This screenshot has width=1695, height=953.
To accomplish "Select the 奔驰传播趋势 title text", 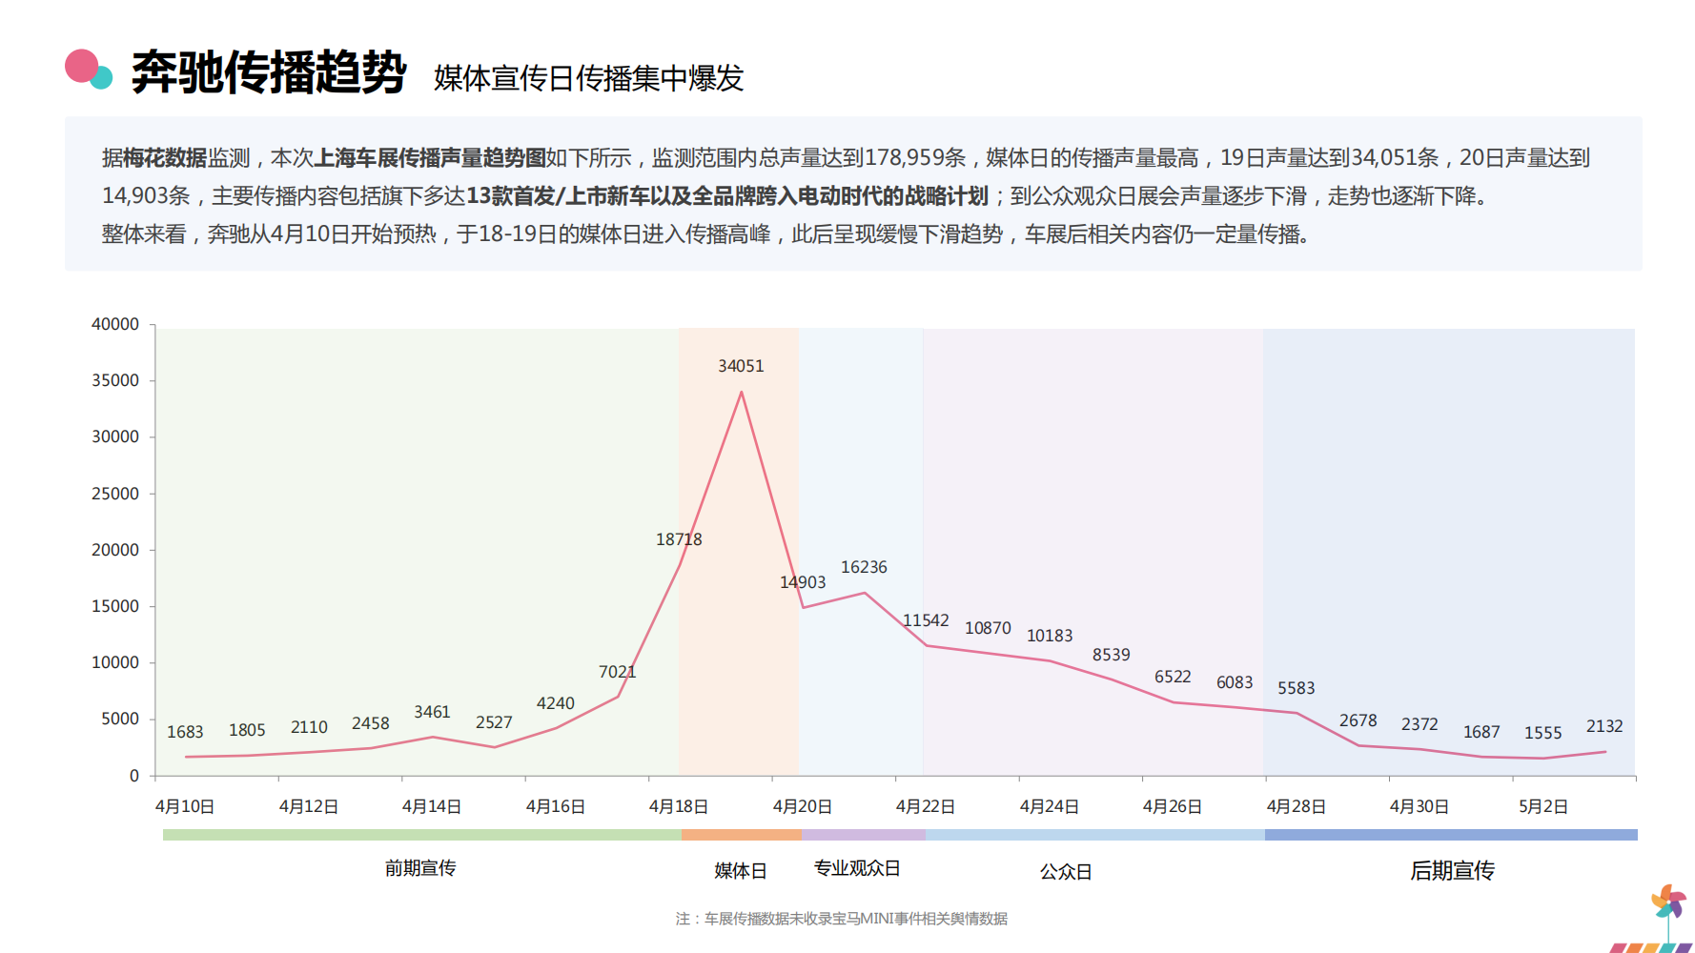I will pyautogui.click(x=269, y=72).
